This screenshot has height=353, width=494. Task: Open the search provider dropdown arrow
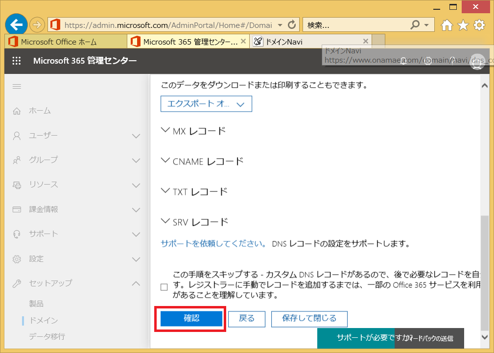(x=426, y=25)
